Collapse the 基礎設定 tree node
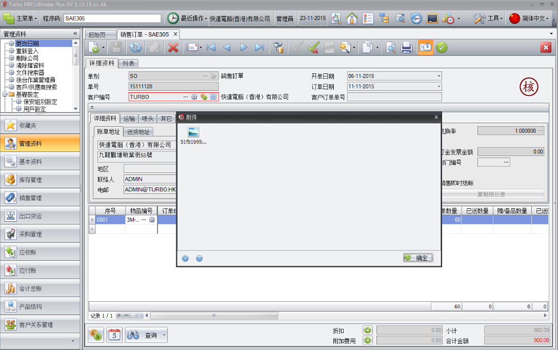The image size is (558, 350). (x=5, y=95)
